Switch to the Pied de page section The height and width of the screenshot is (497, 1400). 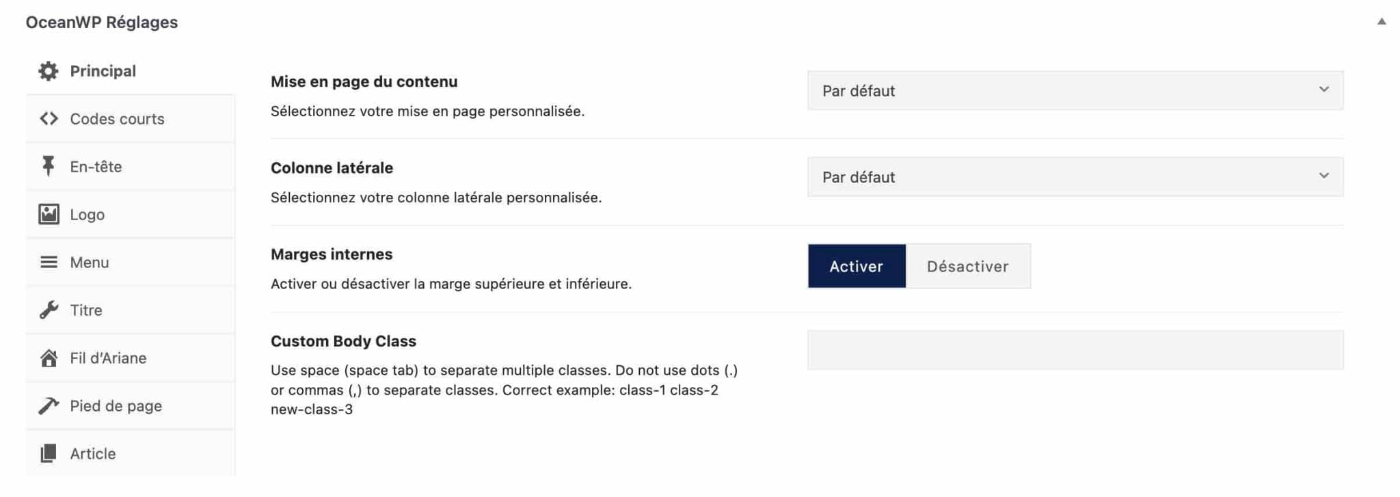pyautogui.click(x=115, y=405)
